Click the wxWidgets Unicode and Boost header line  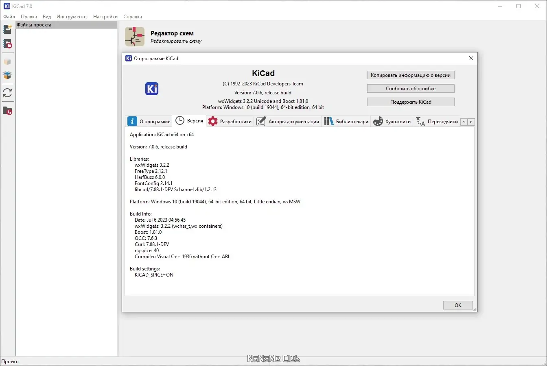pos(263,101)
